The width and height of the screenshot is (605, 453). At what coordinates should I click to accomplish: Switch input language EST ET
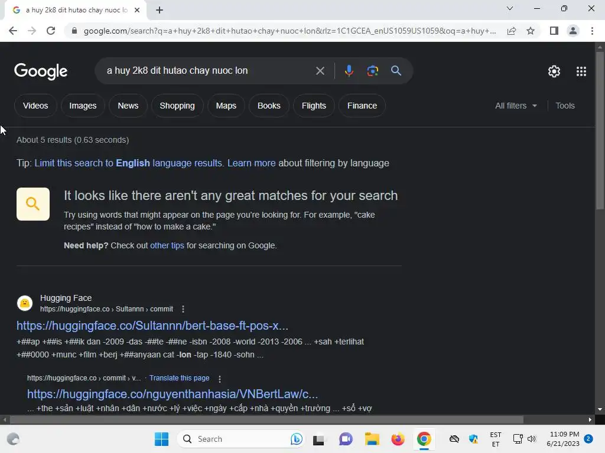496,439
